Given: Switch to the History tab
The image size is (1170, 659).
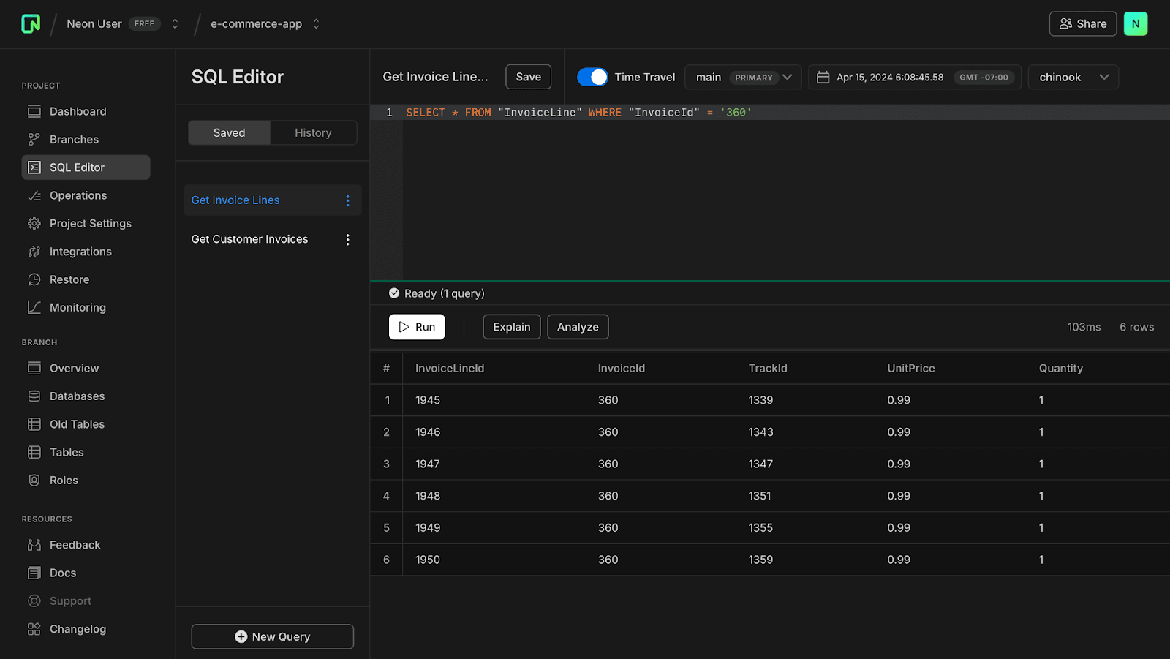Looking at the screenshot, I should tap(313, 132).
